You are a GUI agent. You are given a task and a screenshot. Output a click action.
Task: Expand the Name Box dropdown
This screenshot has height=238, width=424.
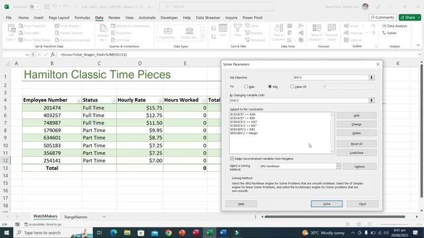[x=27, y=55]
